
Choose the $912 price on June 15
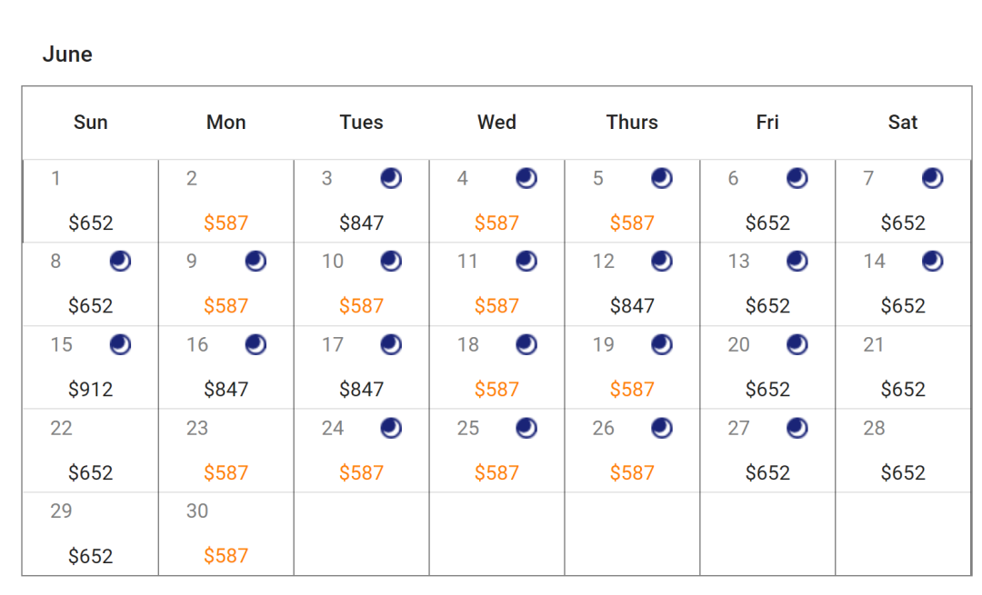[x=91, y=390]
